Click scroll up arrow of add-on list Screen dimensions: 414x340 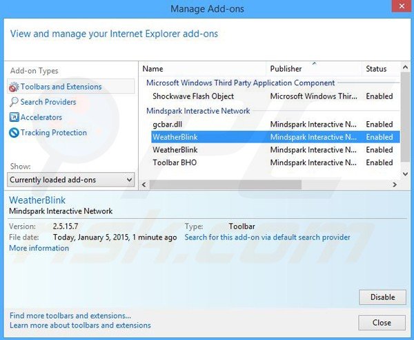(405, 67)
